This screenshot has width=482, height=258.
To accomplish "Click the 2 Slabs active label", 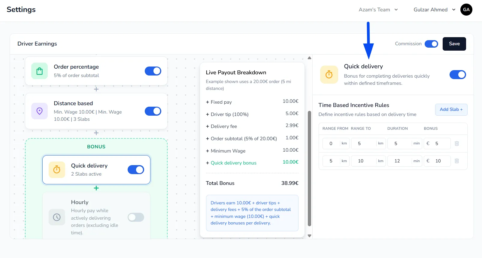I will click(x=86, y=174).
